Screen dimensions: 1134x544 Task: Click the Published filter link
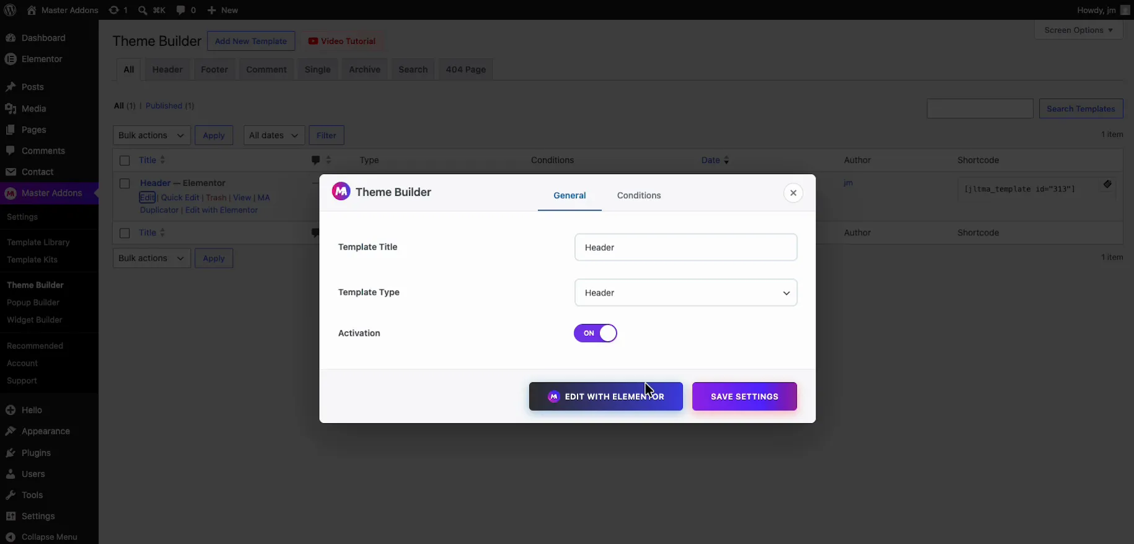pos(164,106)
